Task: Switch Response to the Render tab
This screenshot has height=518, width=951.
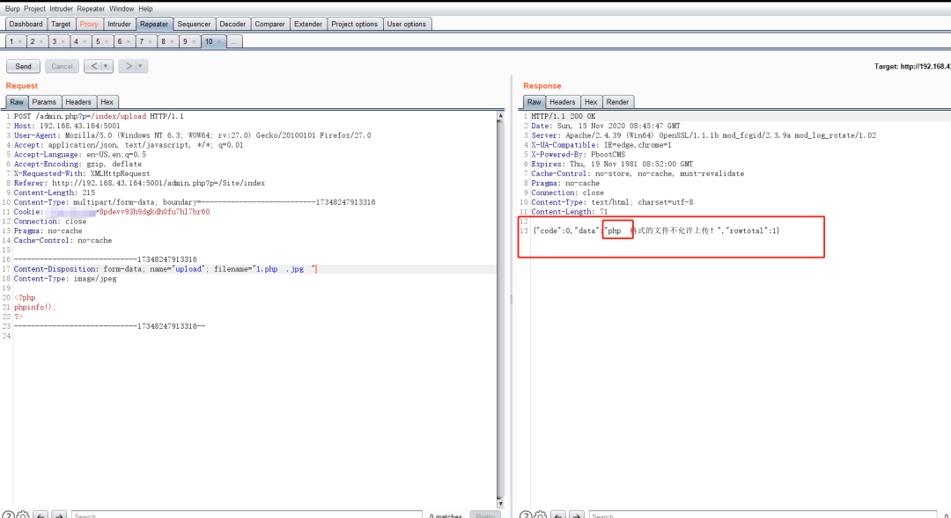Action: pyautogui.click(x=617, y=102)
